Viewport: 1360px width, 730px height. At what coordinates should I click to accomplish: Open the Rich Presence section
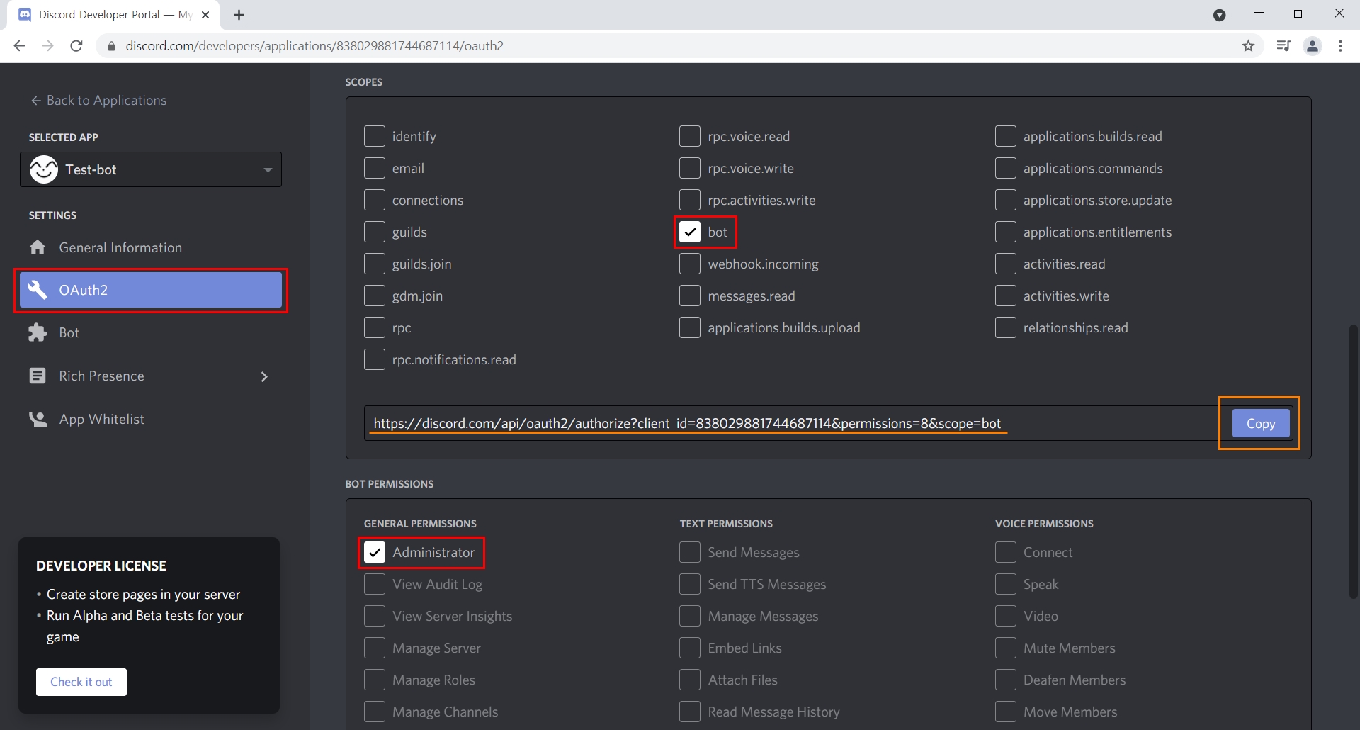click(151, 376)
